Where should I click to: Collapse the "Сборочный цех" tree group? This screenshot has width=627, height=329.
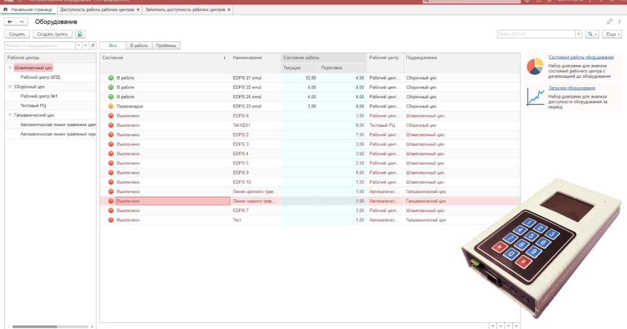click(x=10, y=87)
